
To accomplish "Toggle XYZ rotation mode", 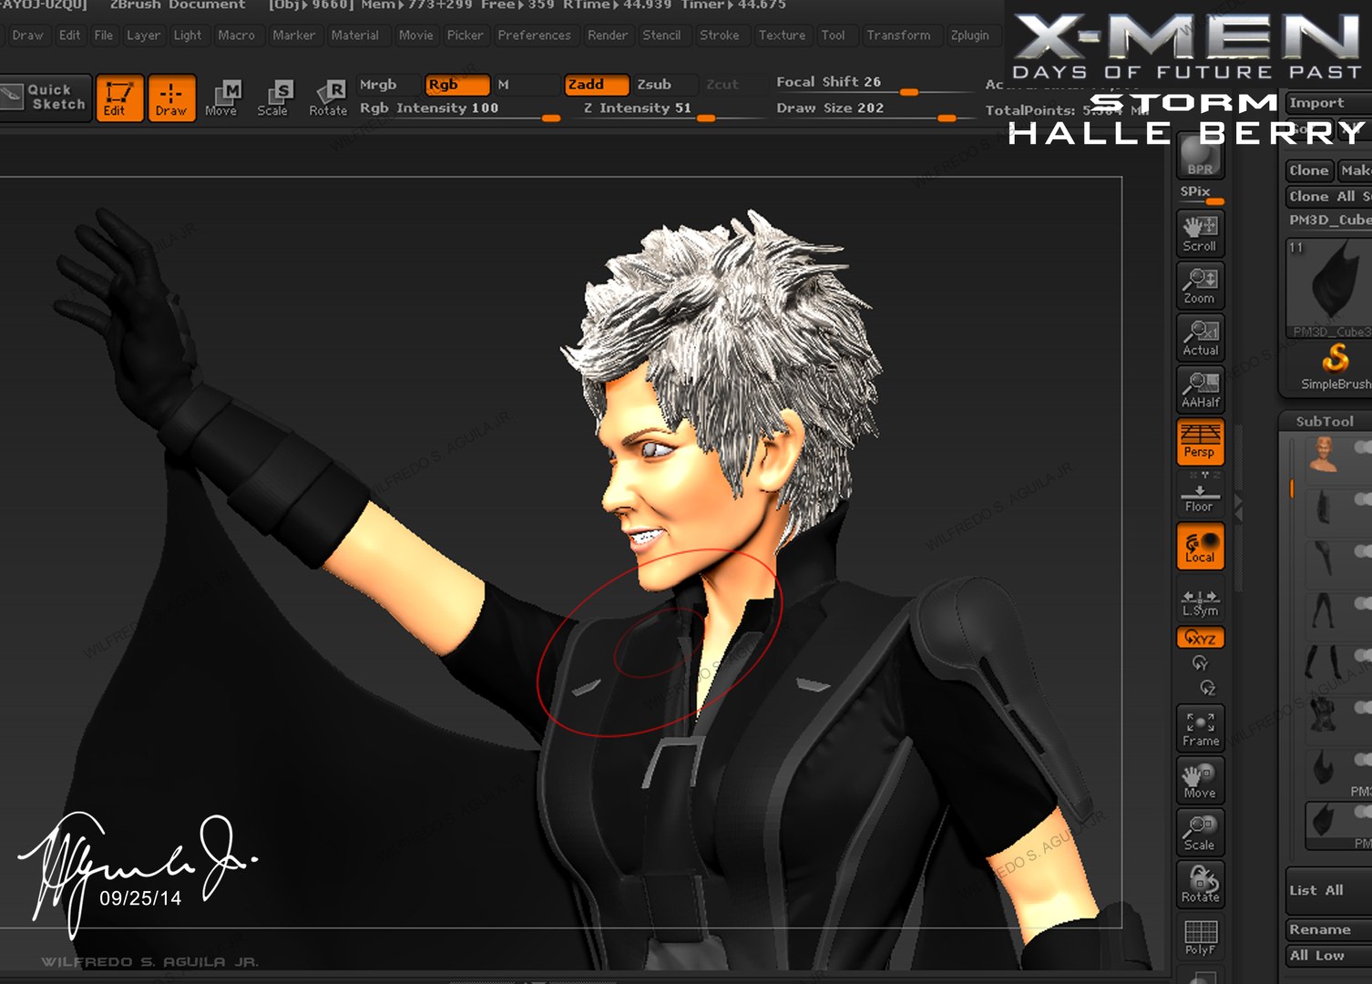I will pos(1200,638).
